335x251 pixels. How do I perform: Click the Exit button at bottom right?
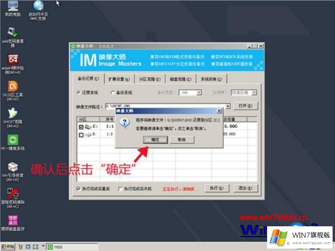pyautogui.click(x=245, y=188)
